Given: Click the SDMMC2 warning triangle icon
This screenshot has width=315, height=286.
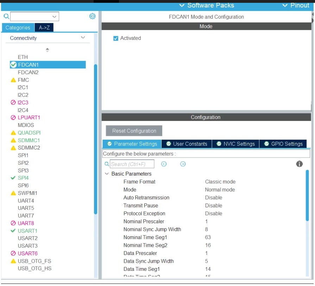Looking at the screenshot, I should pyautogui.click(x=13, y=148).
